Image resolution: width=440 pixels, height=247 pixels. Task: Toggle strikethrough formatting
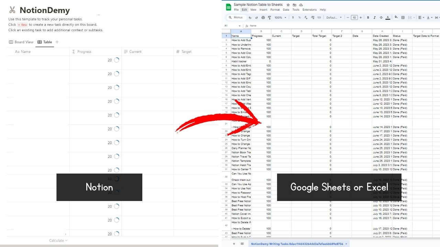(381, 17)
